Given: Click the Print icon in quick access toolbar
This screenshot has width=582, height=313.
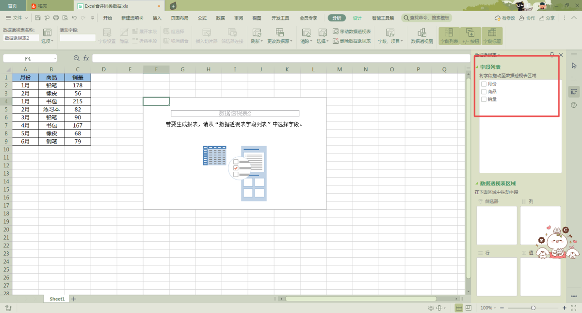Looking at the screenshot, I should pyautogui.click(x=56, y=18).
